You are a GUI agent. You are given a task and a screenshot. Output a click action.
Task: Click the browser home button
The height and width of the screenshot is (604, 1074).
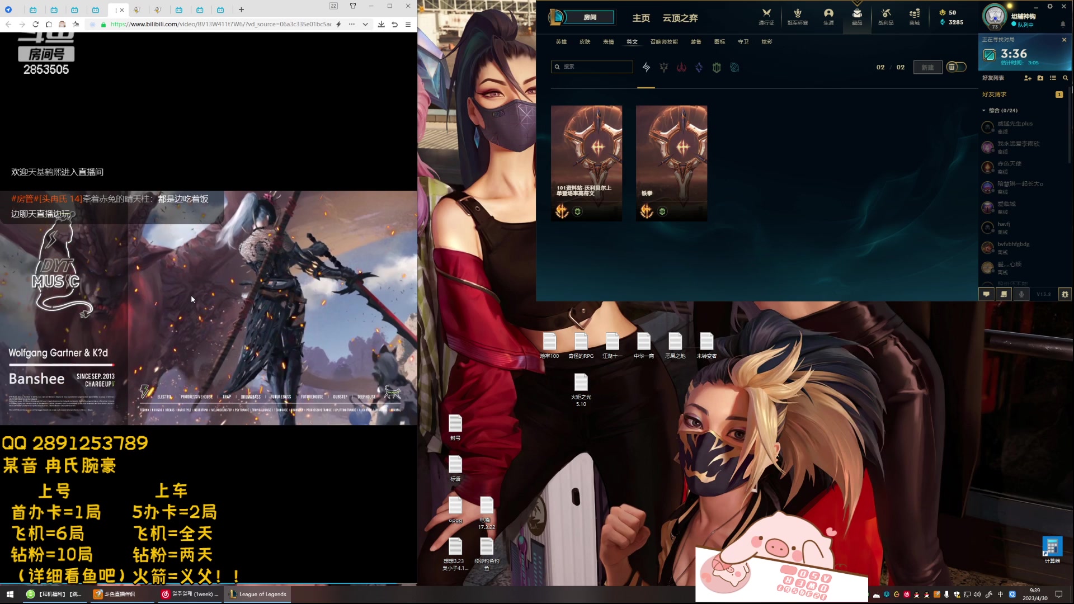point(49,24)
